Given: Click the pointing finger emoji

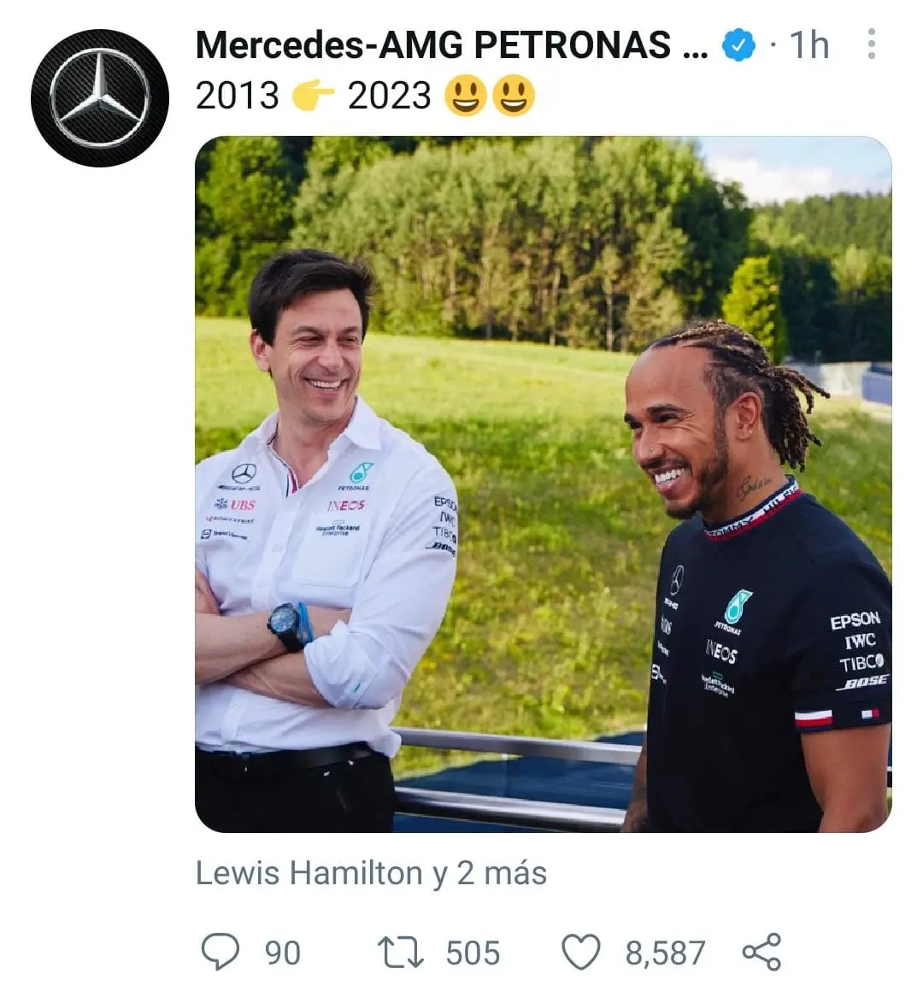Looking at the screenshot, I should point(314,97).
